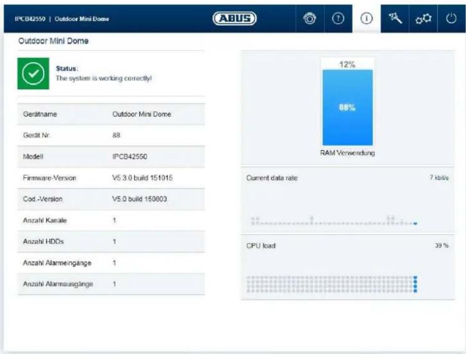Open the live view camera icon
The height and width of the screenshot is (354, 466).
click(310, 18)
